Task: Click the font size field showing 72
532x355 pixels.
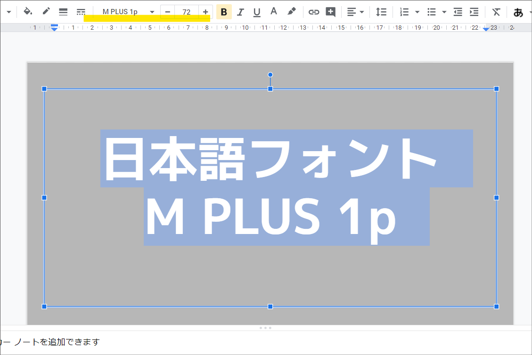Action: click(x=186, y=12)
